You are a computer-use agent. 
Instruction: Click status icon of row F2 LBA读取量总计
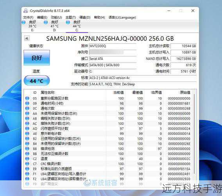(x=27, y=179)
